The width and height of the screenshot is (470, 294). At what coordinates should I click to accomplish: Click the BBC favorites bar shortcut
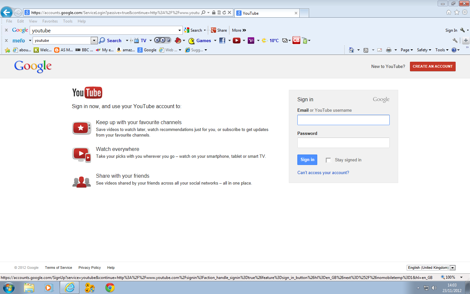[x=84, y=50]
